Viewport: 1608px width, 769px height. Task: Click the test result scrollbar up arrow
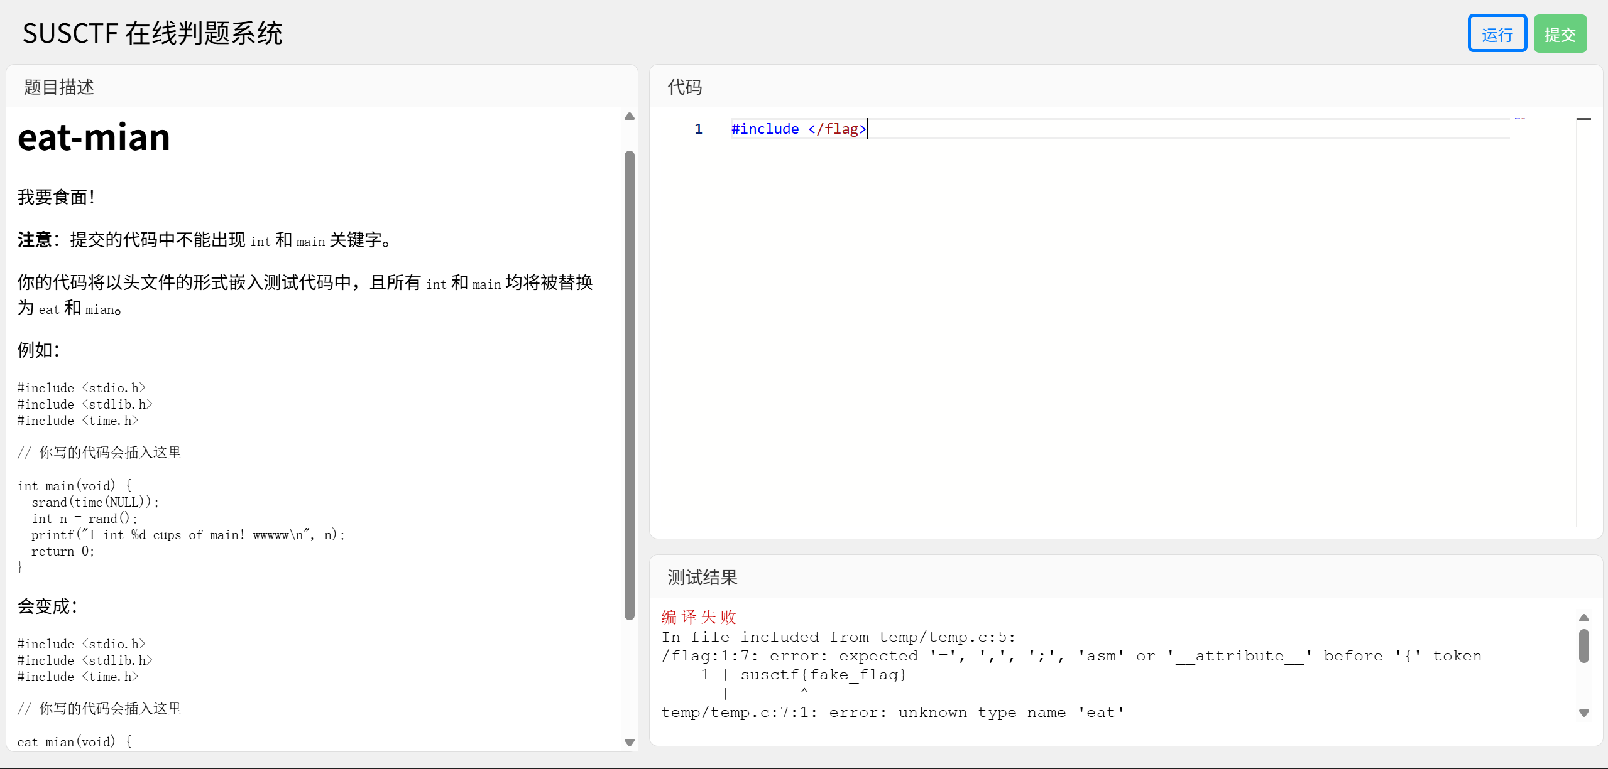click(1584, 618)
